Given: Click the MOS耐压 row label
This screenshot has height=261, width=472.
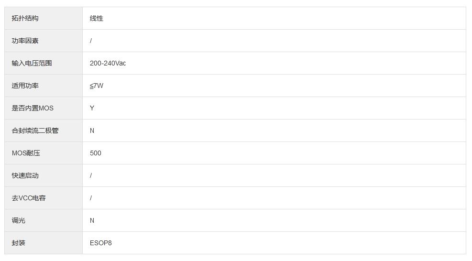Looking at the screenshot, I should [x=26, y=153].
